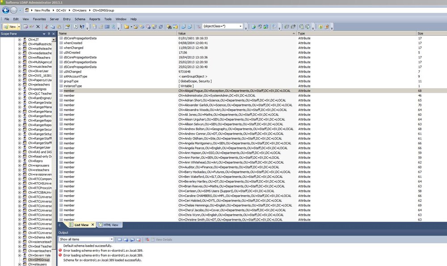Sort by the Type column header
The width and height of the screenshot is (447, 266).
pyautogui.click(x=357, y=33)
